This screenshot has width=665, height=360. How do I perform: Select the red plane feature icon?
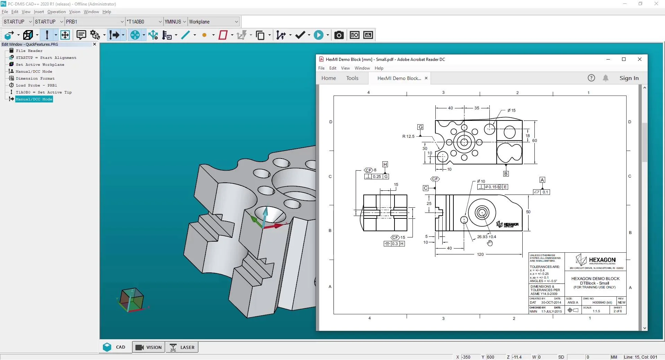pos(223,35)
